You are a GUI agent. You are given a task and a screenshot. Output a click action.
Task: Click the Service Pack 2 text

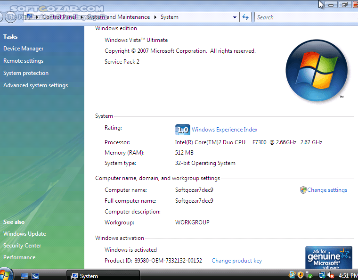point(122,62)
